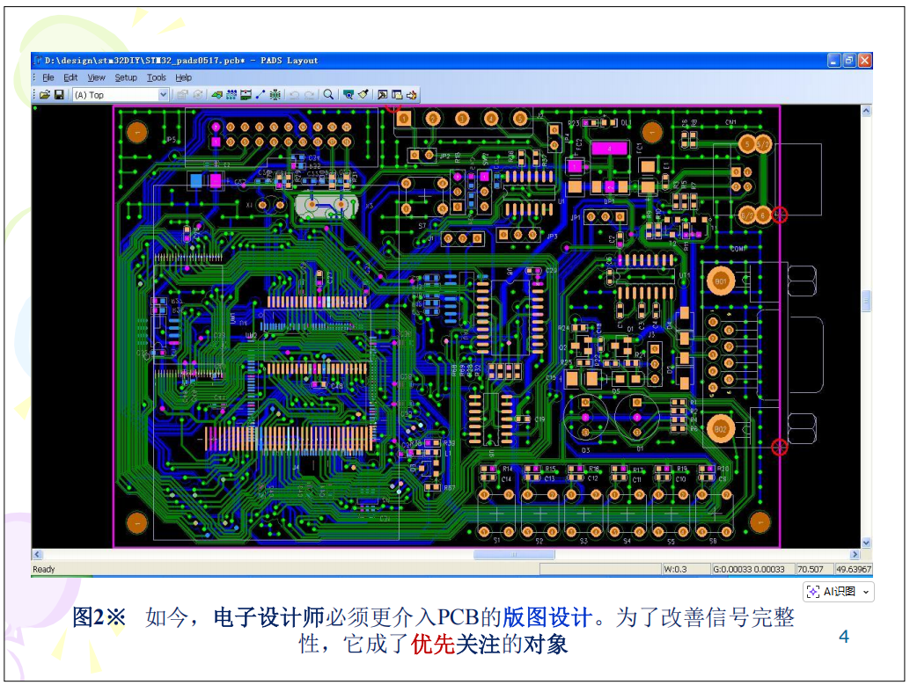Open the Setup menu
The height and width of the screenshot is (685, 910).
click(125, 77)
